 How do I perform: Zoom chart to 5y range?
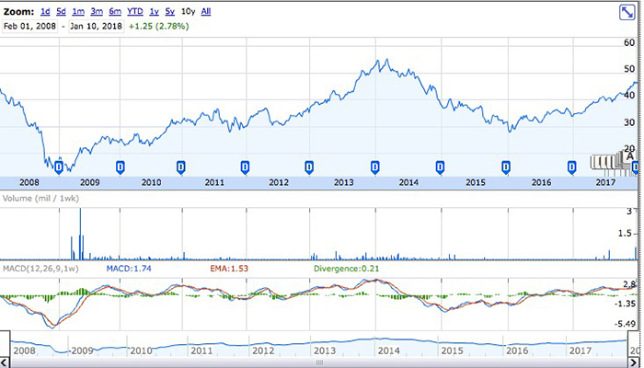(170, 11)
